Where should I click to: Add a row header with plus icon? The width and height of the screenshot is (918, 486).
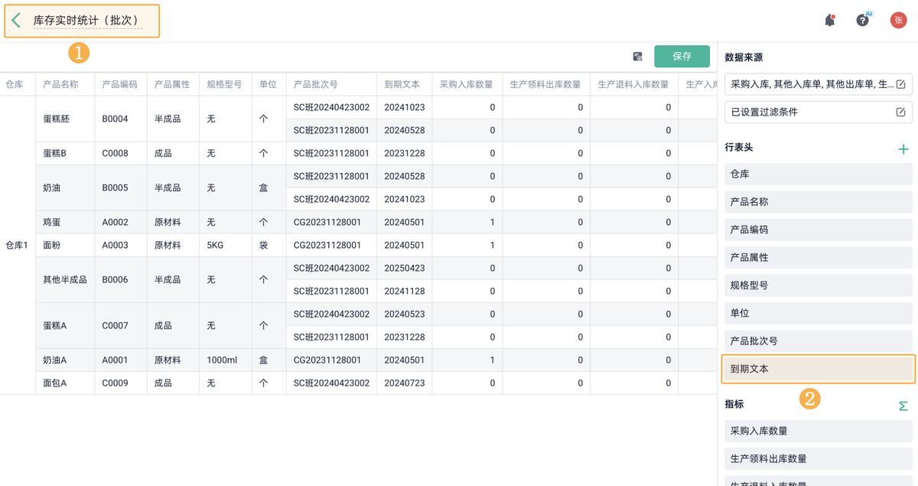pyautogui.click(x=903, y=149)
